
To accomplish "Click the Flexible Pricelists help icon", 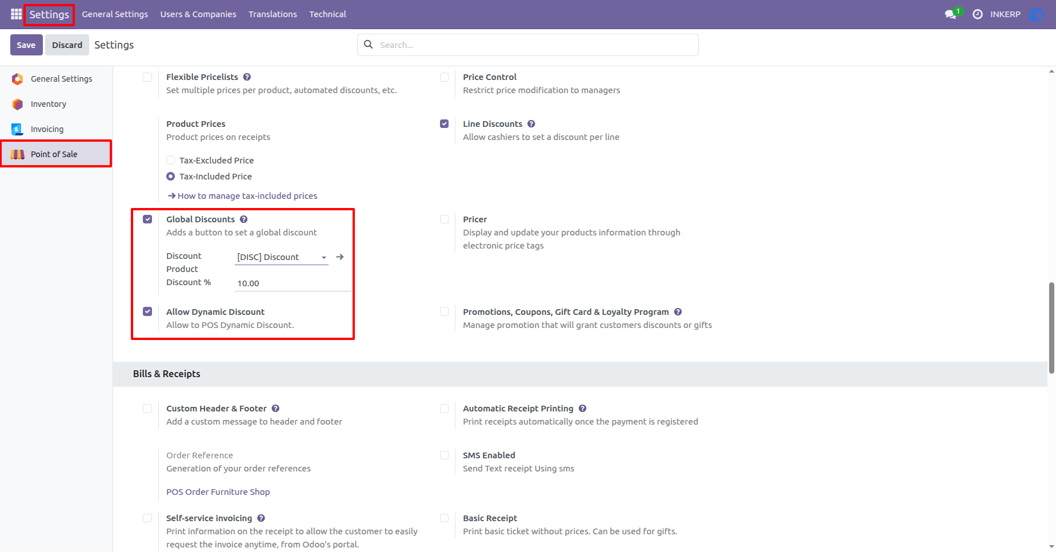I will (x=247, y=77).
